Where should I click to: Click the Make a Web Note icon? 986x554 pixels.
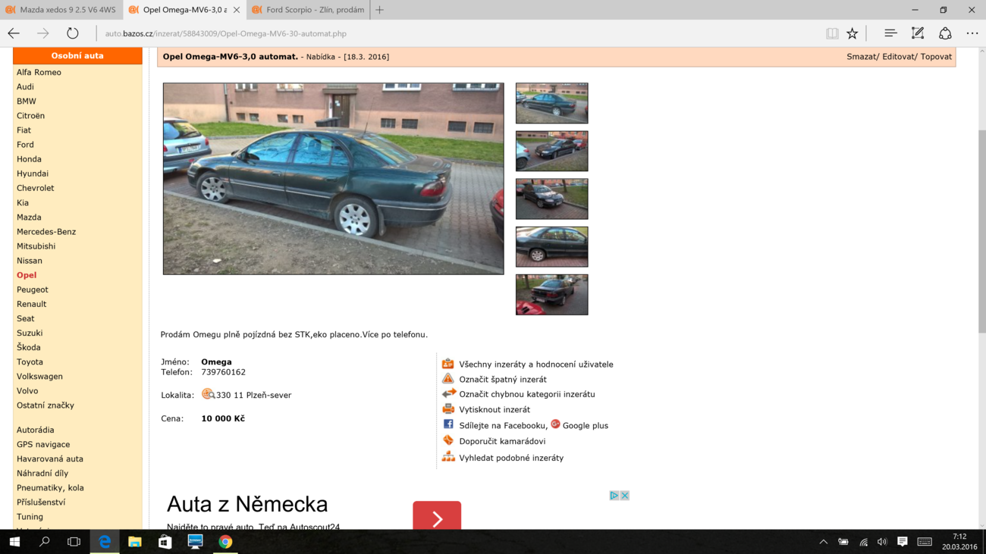click(918, 33)
